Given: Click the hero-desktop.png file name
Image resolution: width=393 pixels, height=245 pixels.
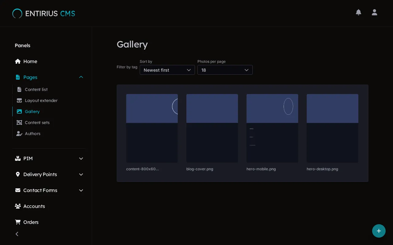Looking at the screenshot, I should tap(322, 169).
